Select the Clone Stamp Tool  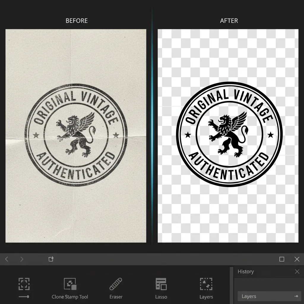coord(70,284)
